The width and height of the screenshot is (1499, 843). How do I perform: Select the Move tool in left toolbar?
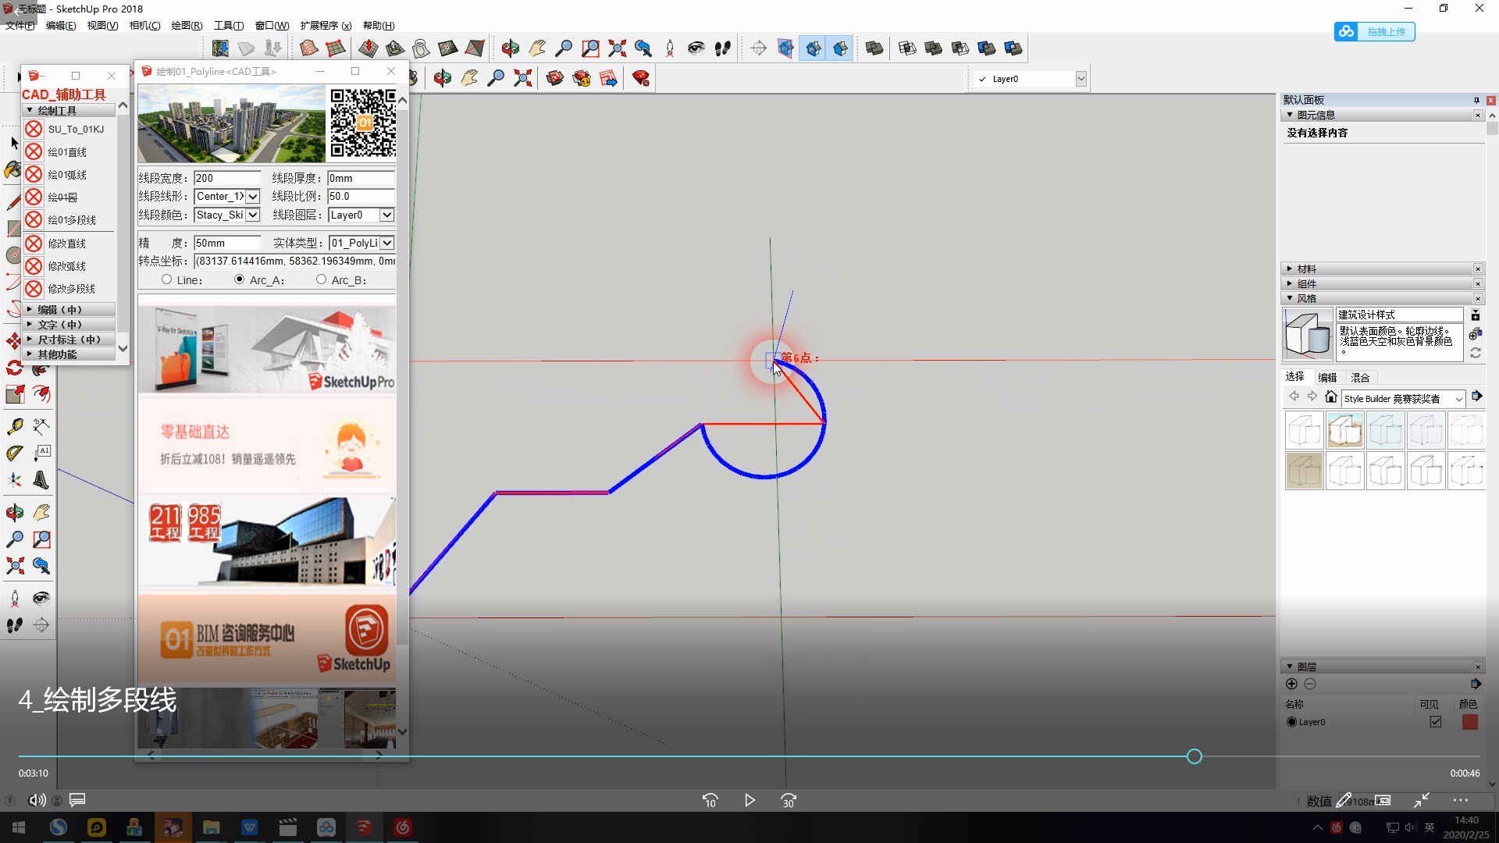(x=14, y=341)
